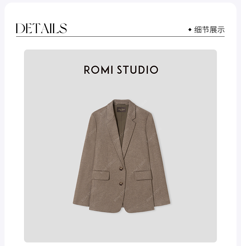Click the black diamond bullet icon
The image size is (241, 246).
(x=190, y=30)
